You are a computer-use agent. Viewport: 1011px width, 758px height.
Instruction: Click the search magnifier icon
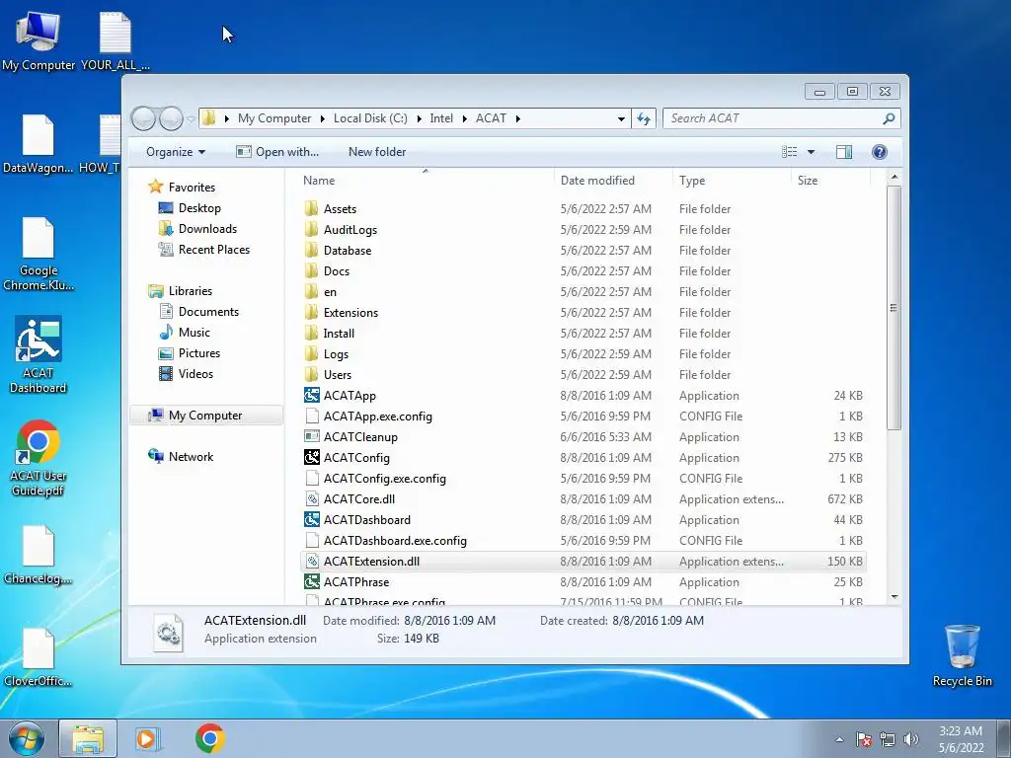(x=888, y=118)
